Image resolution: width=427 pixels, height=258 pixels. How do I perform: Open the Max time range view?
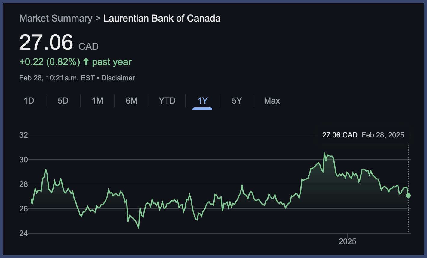pyautogui.click(x=272, y=101)
